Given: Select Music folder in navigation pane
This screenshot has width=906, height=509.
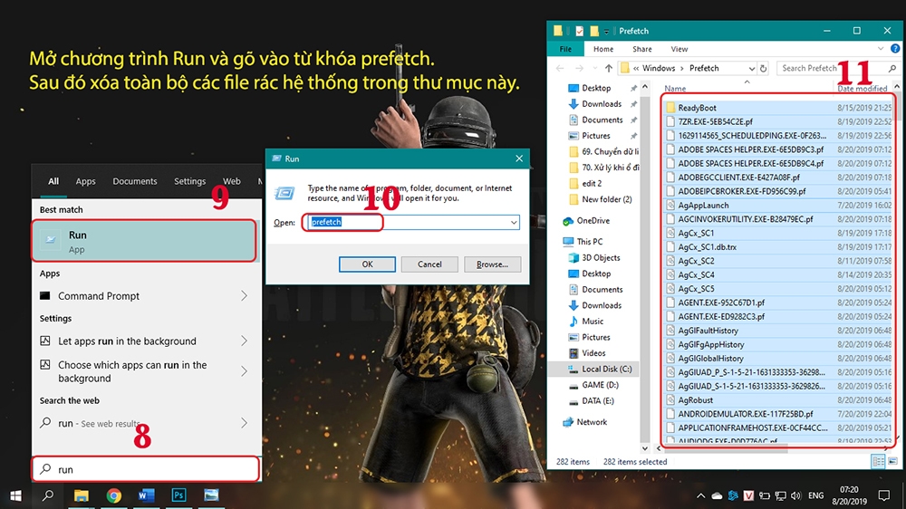Looking at the screenshot, I should coord(593,322).
